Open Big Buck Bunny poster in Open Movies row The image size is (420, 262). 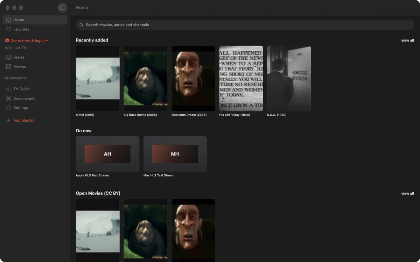pos(146,231)
